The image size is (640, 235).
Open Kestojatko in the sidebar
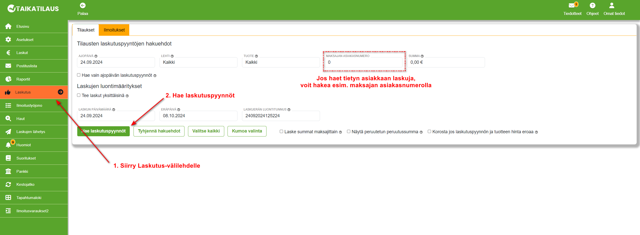coord(34,184)
